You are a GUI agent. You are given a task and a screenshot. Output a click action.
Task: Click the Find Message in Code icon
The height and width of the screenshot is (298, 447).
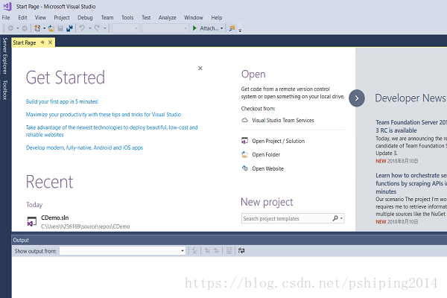pyautogui.click(x=195, y=250)
